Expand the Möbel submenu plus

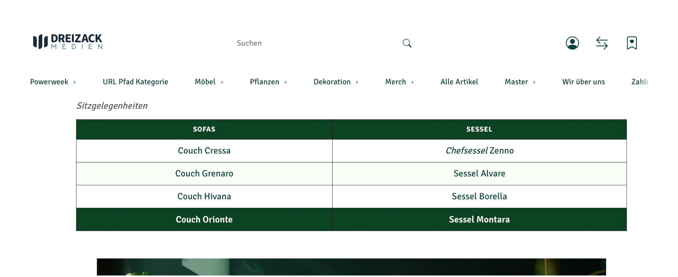pyautogui.click(x=222, y=82)
